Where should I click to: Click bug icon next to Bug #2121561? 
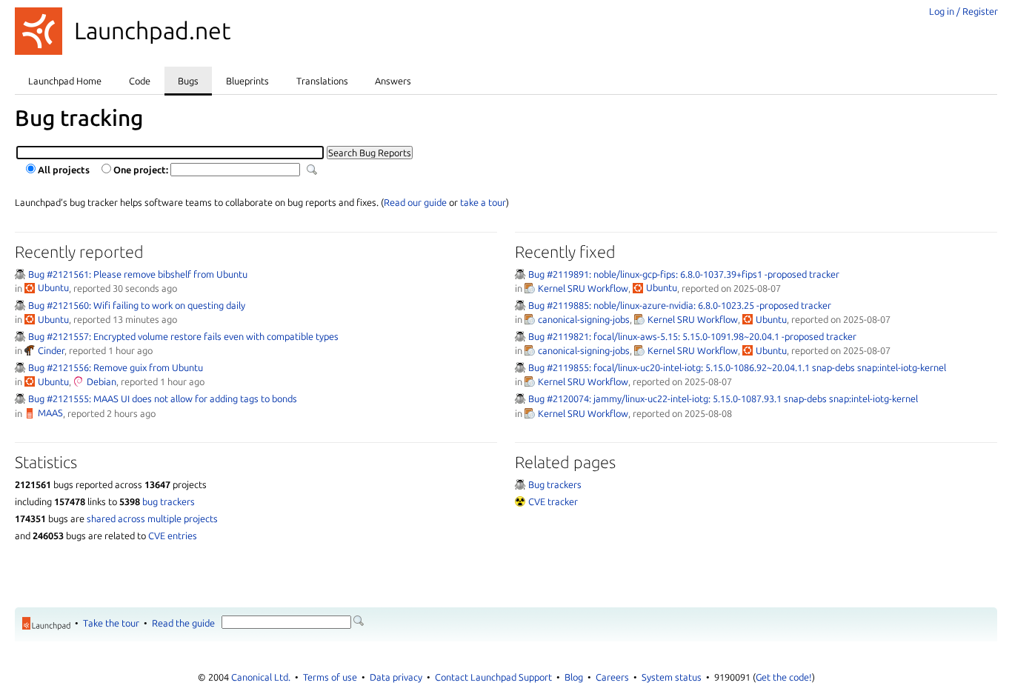20,274
